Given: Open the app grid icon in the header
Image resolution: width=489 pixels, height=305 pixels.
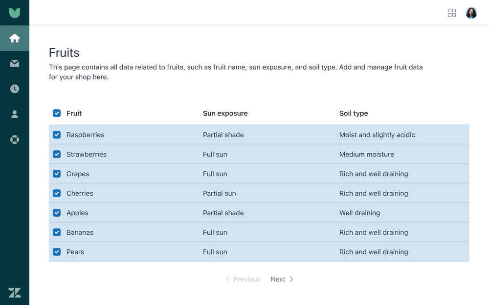Looking at the screenshot, I should click(452, 13).
